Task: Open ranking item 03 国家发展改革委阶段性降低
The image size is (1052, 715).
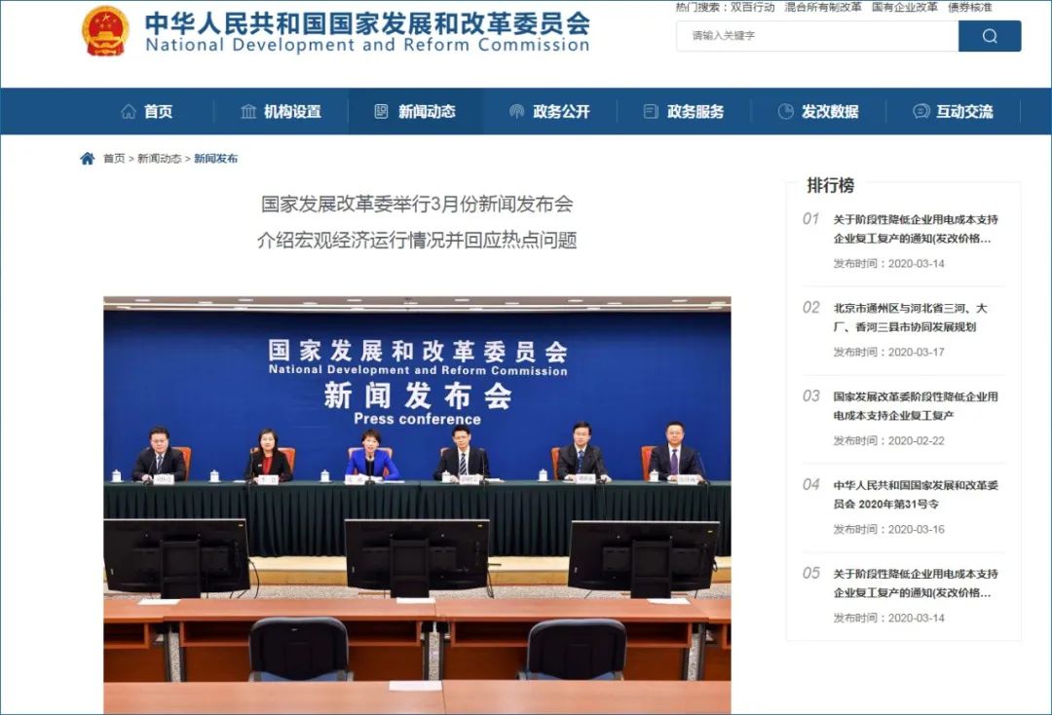Action: [915, 406]
